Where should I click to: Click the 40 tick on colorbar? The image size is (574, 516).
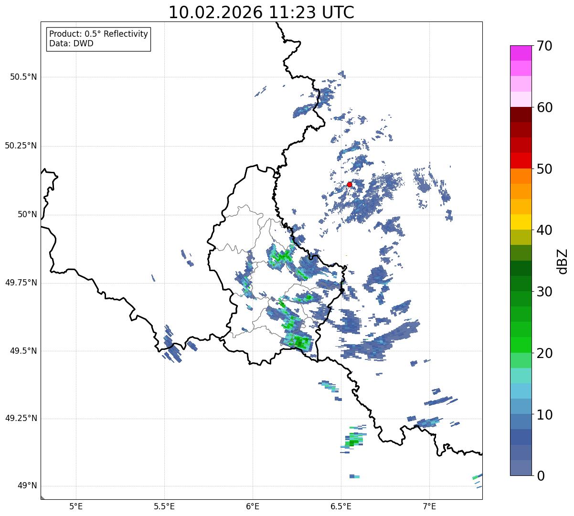tap(544, 230)
